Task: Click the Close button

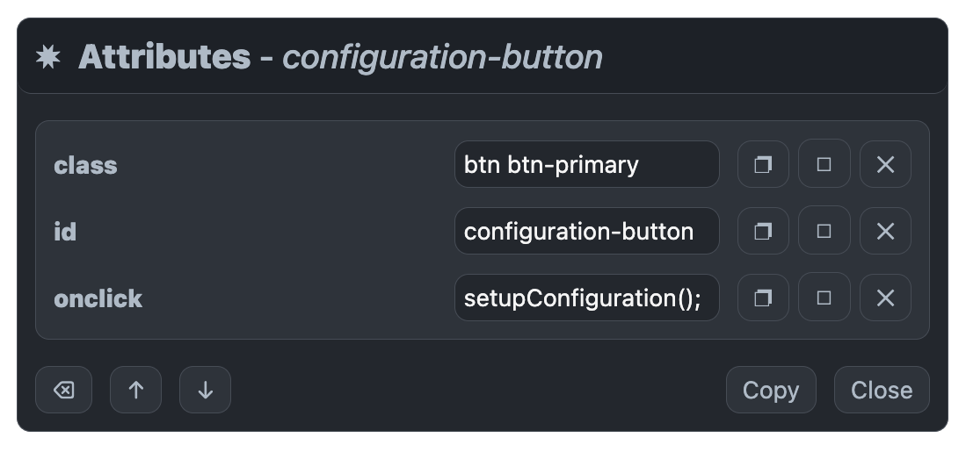Action: pyautogui.click(x=882, y=390)
